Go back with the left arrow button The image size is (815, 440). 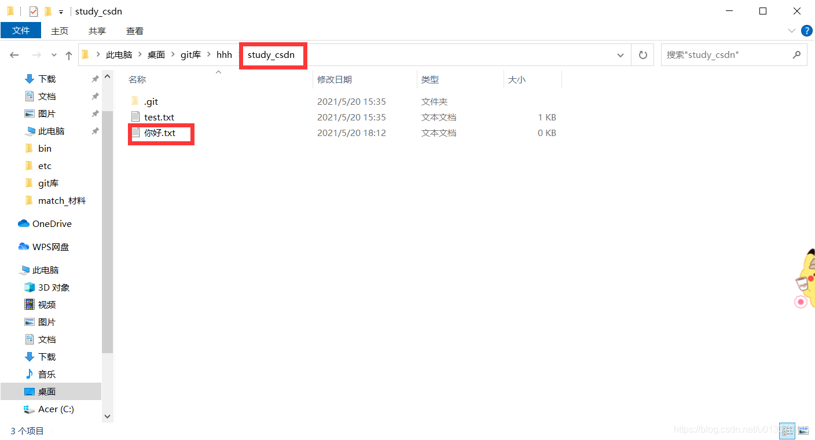[x=14, y=55]
